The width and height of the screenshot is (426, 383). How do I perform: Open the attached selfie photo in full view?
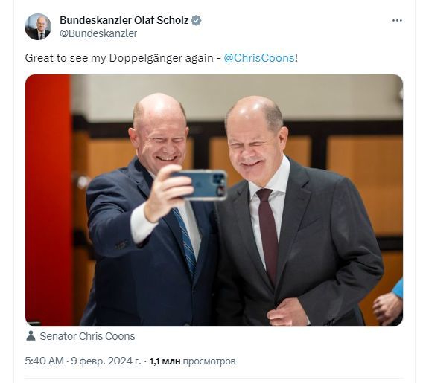point(214,200)
